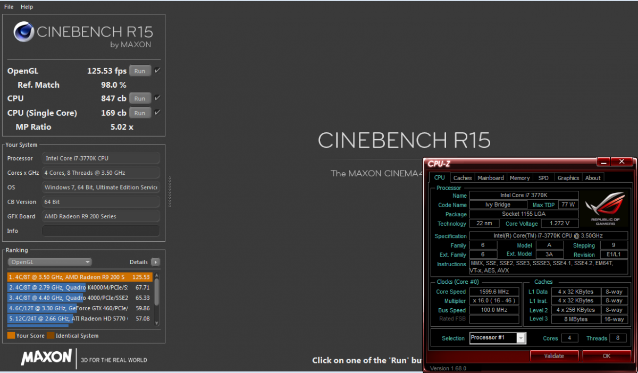Click the MP Ratio value "5.02 x"
The height and width of the screenshot is (373, 638).
122,127
